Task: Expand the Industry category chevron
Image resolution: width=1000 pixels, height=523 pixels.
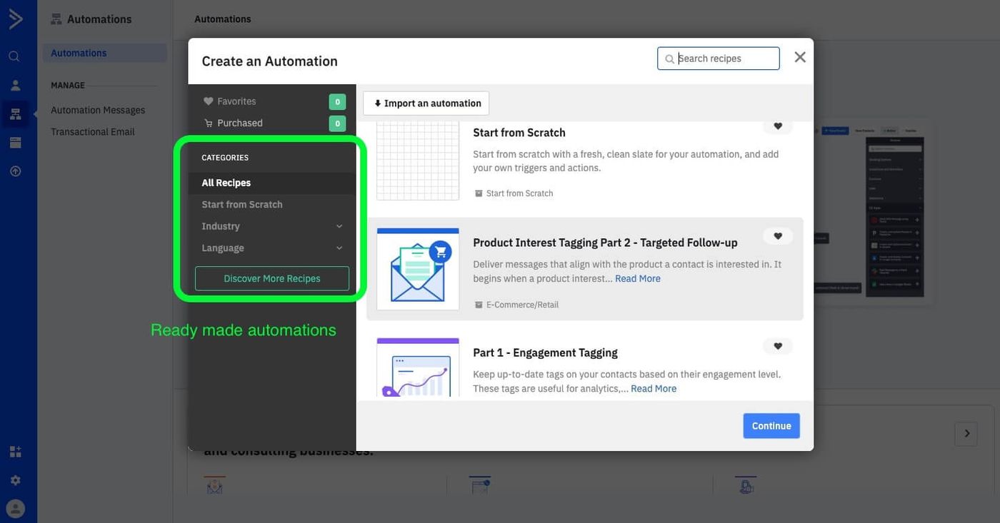Action: 339,226
